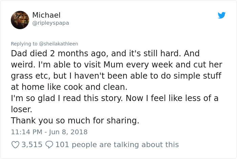Open "101 people are talking about this"
The height and width of the screenshot is (159, 237).
[117, 145]
